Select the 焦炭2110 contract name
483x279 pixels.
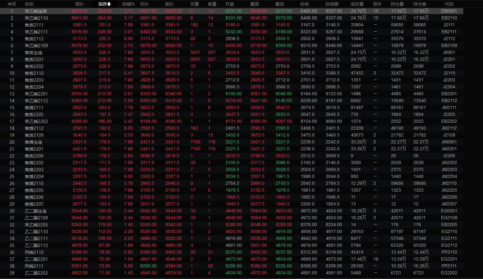pyautogui.click(x=34, y=73)
